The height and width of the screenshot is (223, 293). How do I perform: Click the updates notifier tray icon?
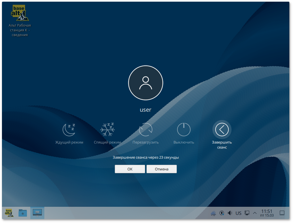222,213
